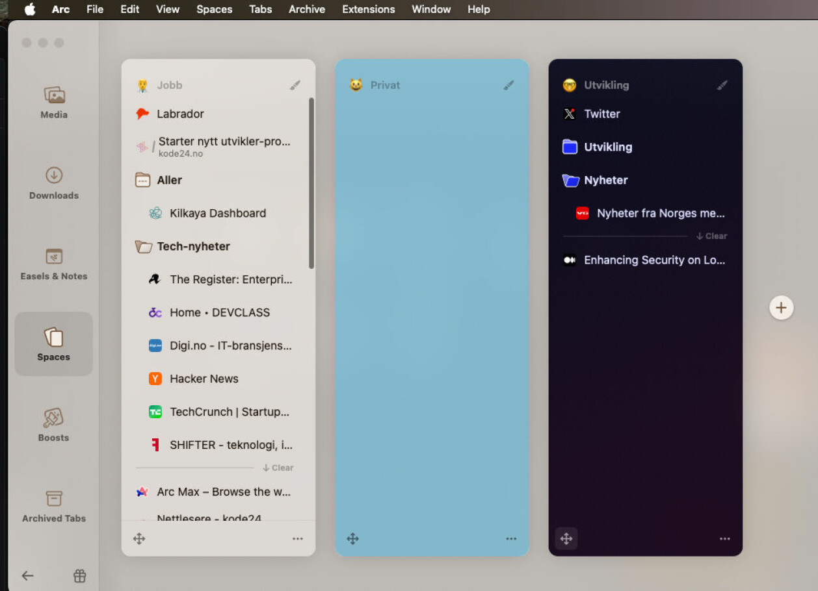This screenshot has height=591, width=818.
Task: Select the Spaces section
Action: pyautogui.click(x=54, y=344)
